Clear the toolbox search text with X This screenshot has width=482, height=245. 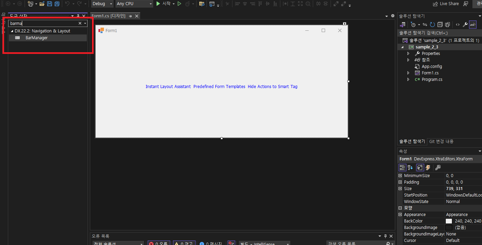click(x=80, y=23)
